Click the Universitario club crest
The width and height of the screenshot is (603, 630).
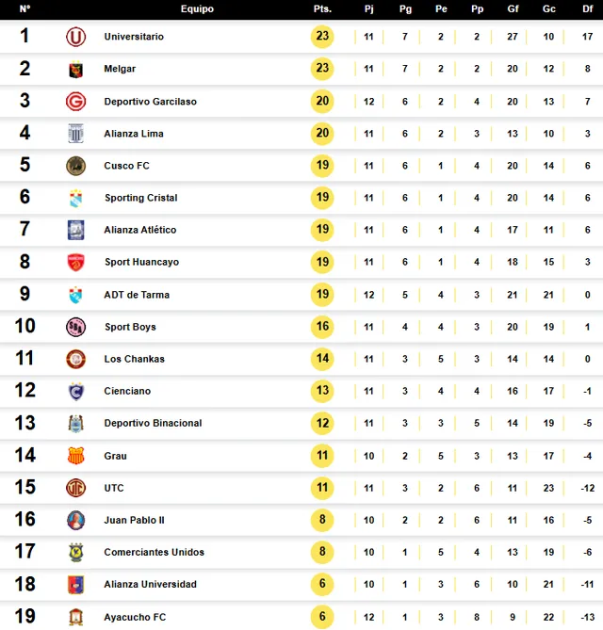coord(75,37)
